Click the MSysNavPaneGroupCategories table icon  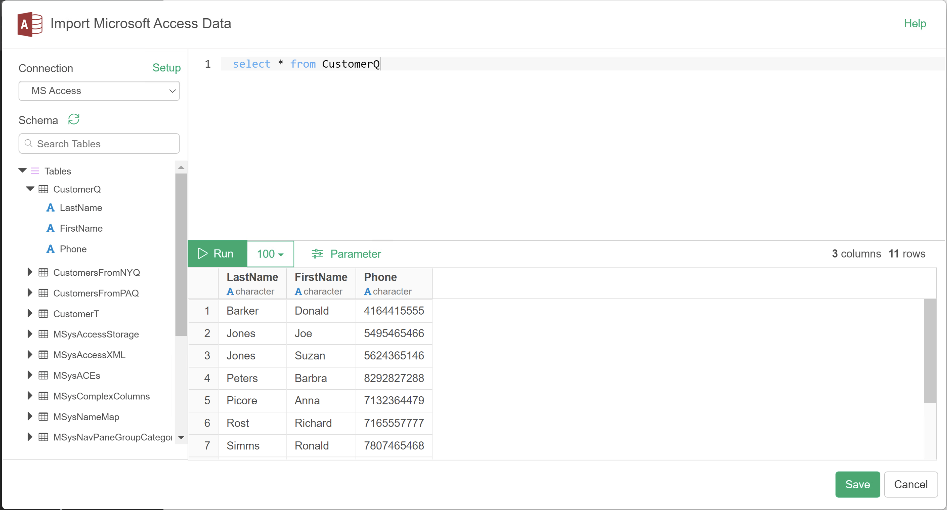pyautogui.click(x=43, y=437)
